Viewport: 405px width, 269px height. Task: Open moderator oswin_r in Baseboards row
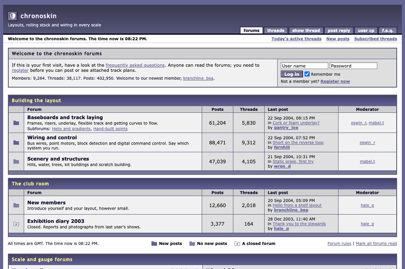358,123
